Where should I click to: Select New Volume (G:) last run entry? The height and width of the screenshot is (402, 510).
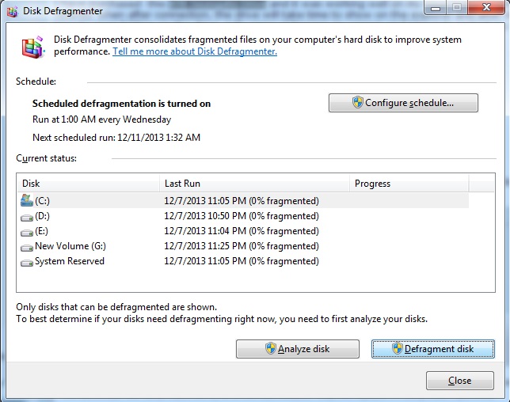pos(241,246)
